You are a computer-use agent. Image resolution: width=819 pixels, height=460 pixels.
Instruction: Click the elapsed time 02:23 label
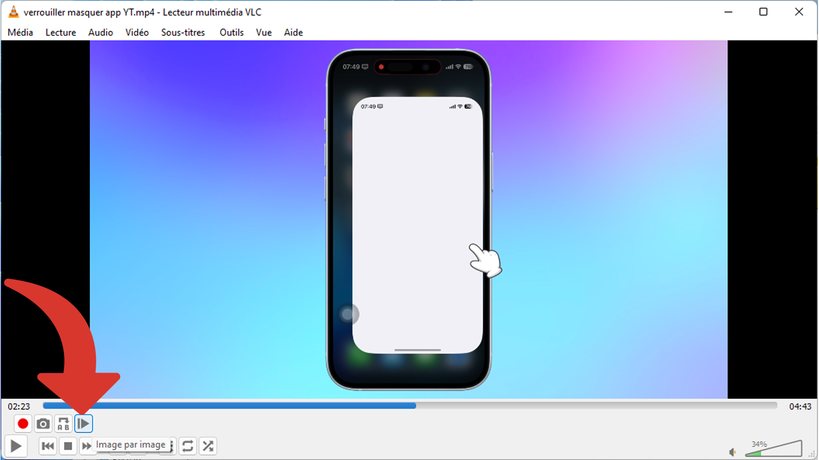click(x=19, y=406)
